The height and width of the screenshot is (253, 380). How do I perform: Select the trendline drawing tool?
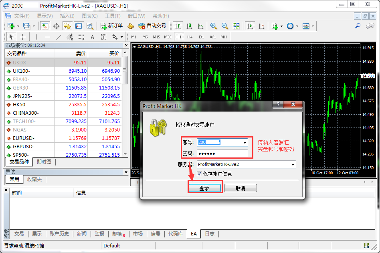pyautogui.click(x=59, y=37)
